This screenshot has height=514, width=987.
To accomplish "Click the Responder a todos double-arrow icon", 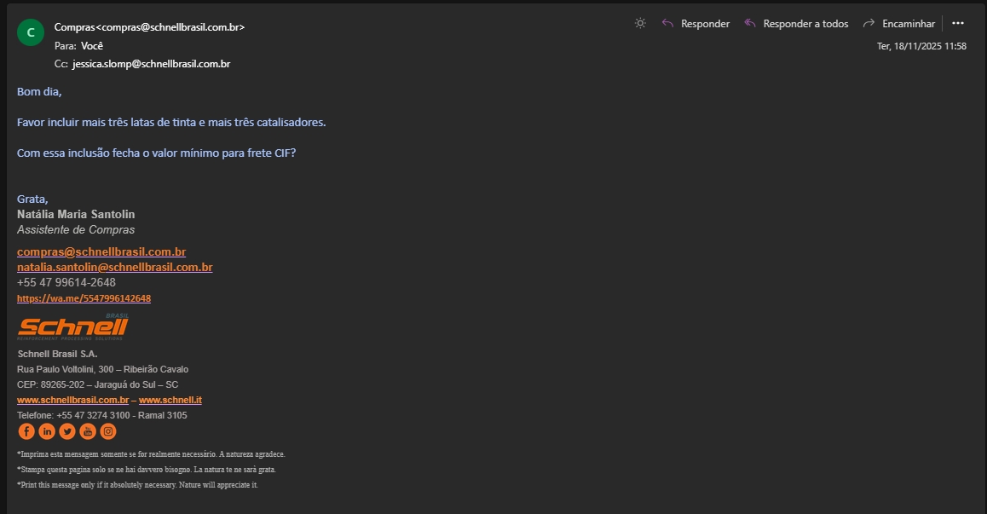I will pos(750,24).
